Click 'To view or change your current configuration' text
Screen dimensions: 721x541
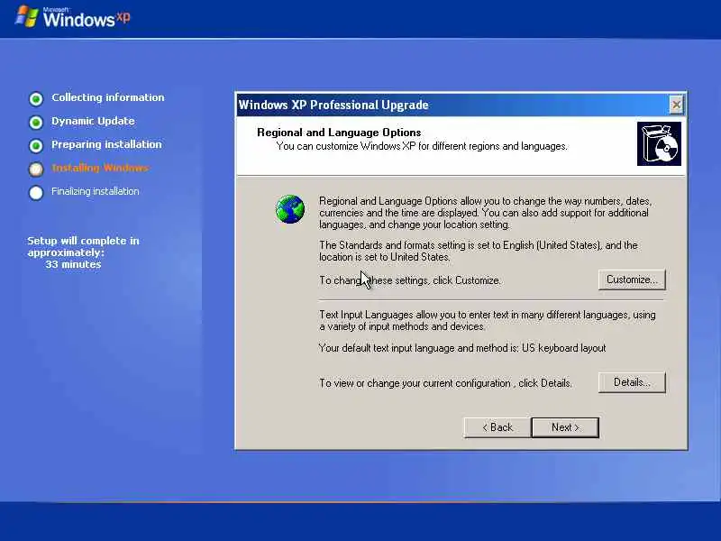point(445,383)
